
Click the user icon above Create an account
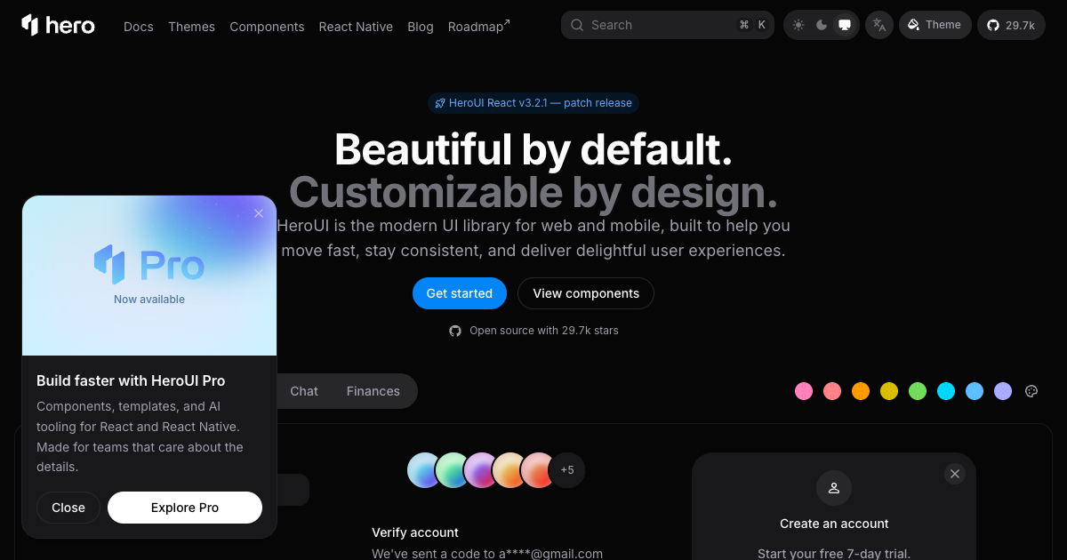point(834,488)
